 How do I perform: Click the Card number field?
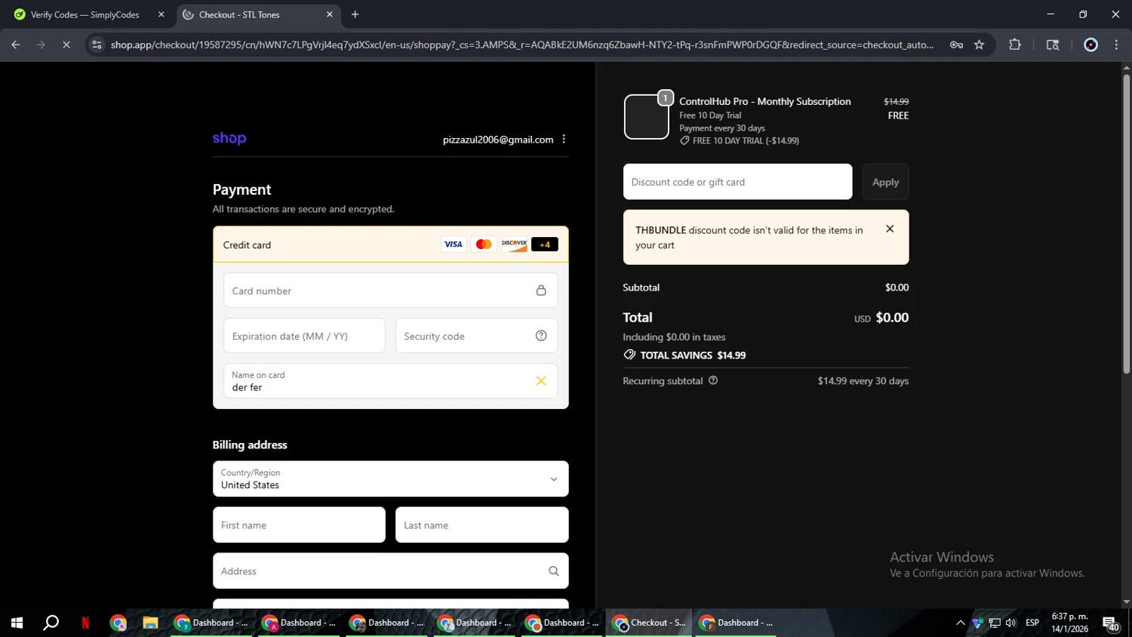pyautogui.click(x=391, y=291)
